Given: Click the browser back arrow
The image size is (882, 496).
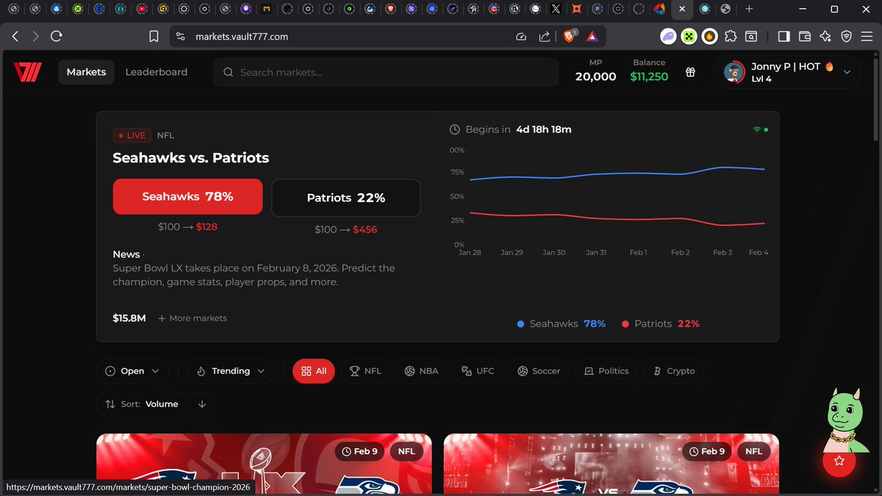Looking at the screenshot, I should (x=15, y=36).
